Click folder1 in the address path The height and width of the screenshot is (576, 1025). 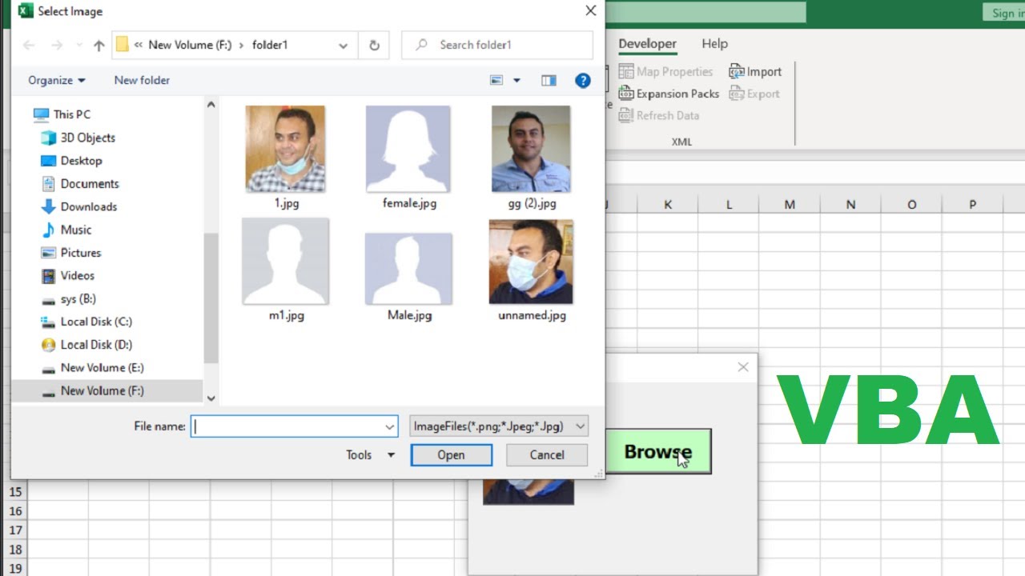click(270, 46)
